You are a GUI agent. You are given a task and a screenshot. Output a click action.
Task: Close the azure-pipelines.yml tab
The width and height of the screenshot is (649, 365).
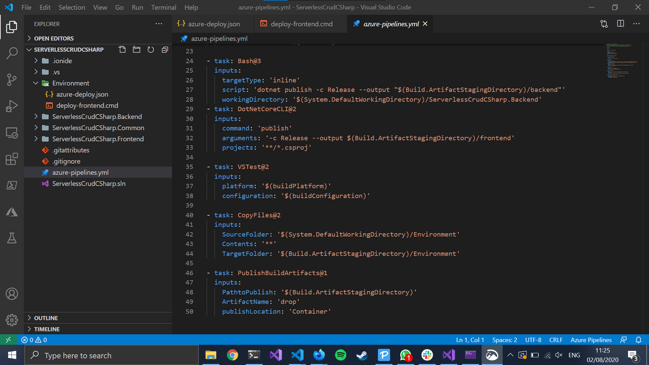pyautogui.click(x=425, y=24)
